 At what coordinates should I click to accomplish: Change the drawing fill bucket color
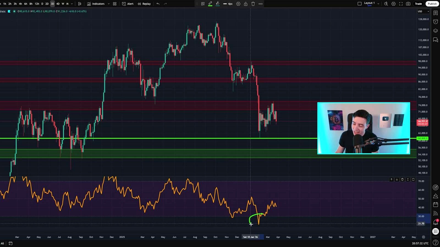coord(218,4)
